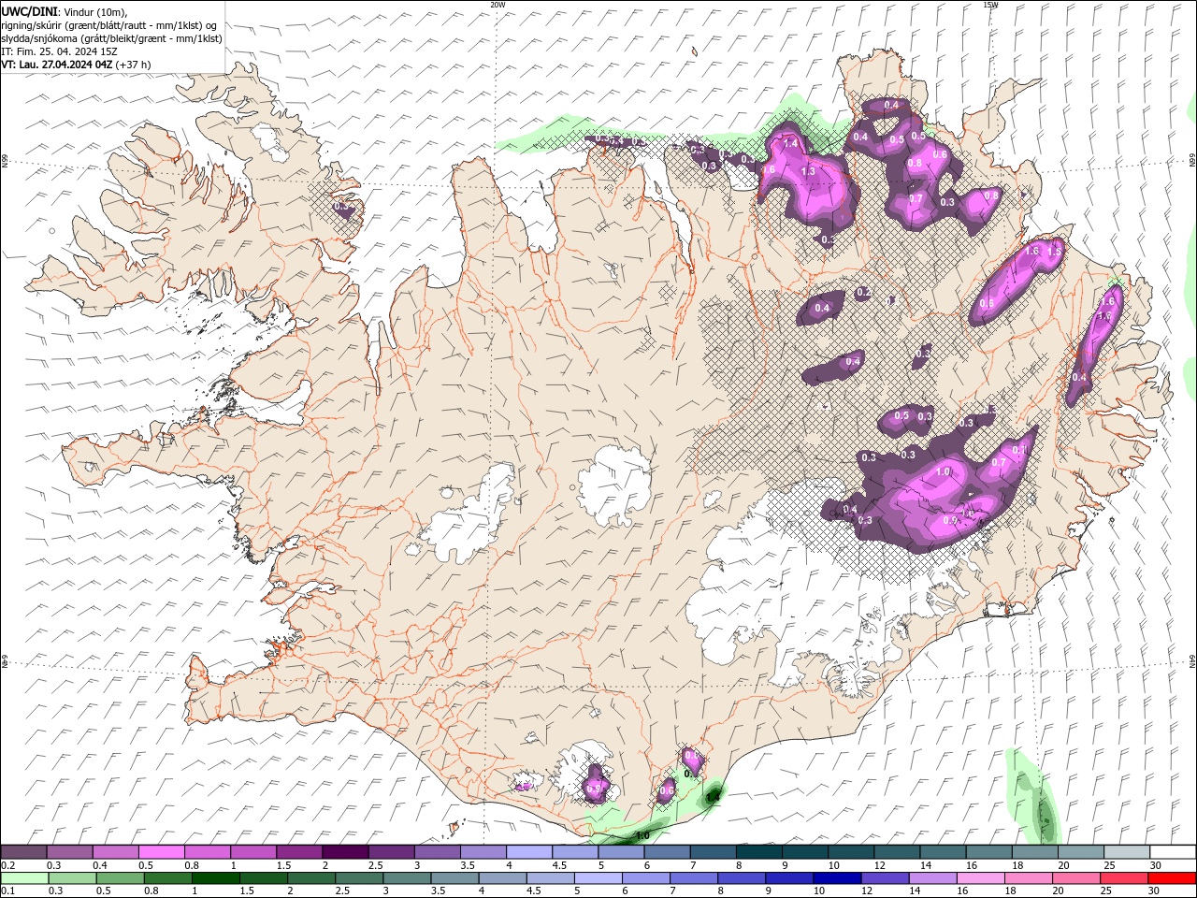Select the rain legend swatch labeled 0.8
Image resolution: width=1197 pixels, height=898 pixels.
point(168,878)
